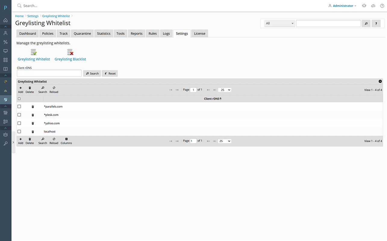The height and width of the screenshot is (241, 387).
Task: Tick the select-all checkbox in the grid header
Action: 19,99
